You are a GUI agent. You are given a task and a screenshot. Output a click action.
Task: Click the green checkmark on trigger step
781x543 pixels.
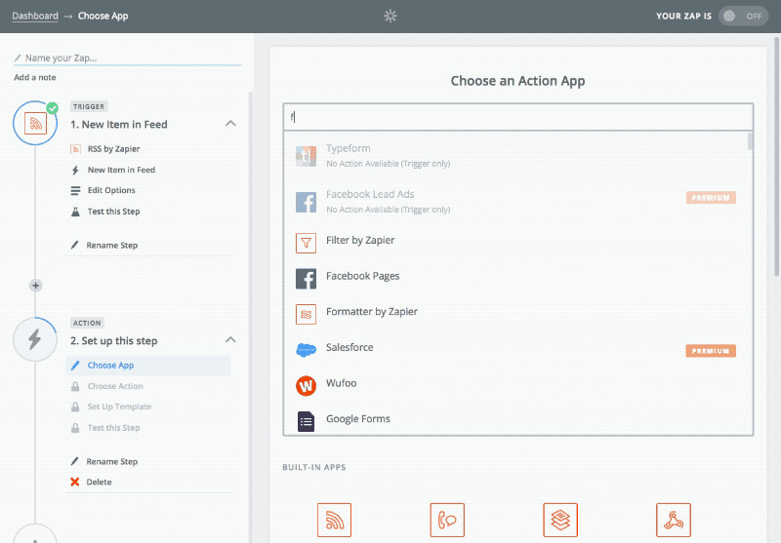tap(53, 108)
